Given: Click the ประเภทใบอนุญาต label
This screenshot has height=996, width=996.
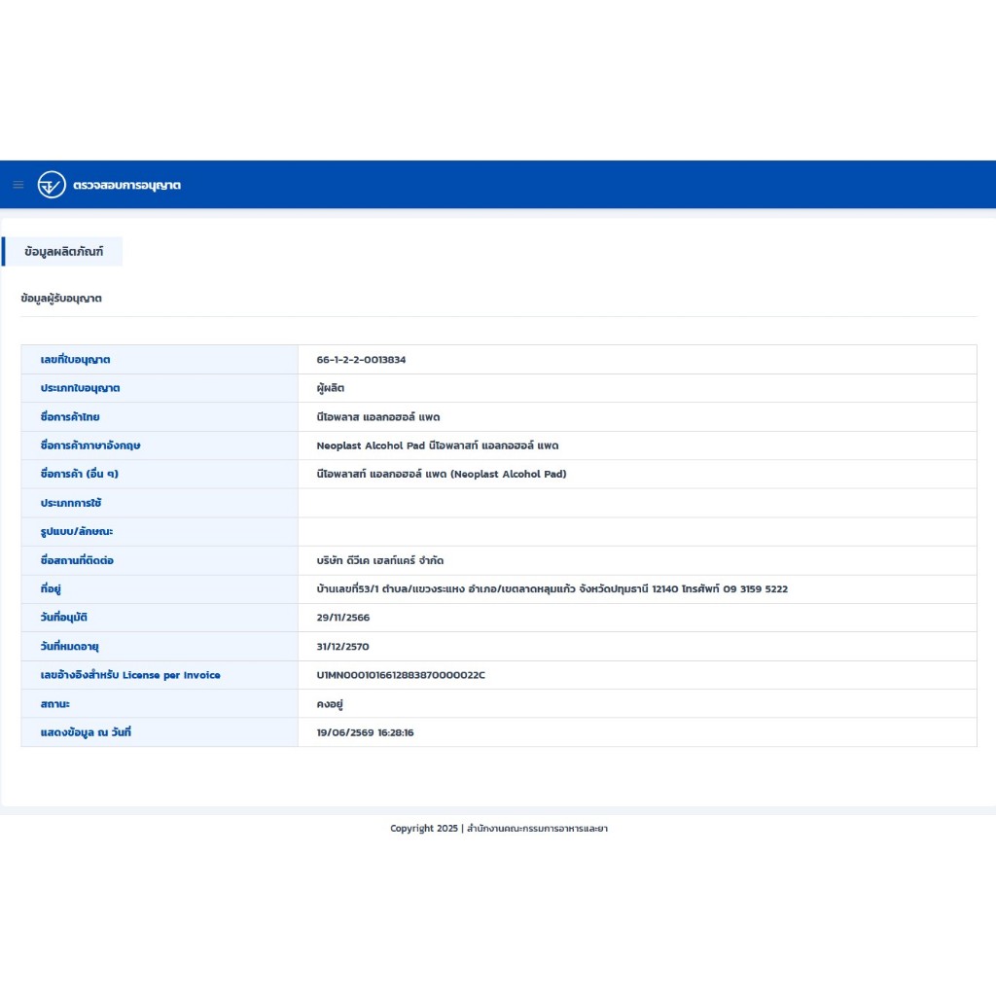Looking at the screenshot, I should click(x=80, y=388).
